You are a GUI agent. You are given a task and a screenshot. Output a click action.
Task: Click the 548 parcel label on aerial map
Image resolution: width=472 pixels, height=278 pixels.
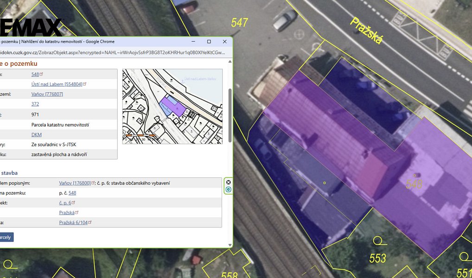pos(414,184)
